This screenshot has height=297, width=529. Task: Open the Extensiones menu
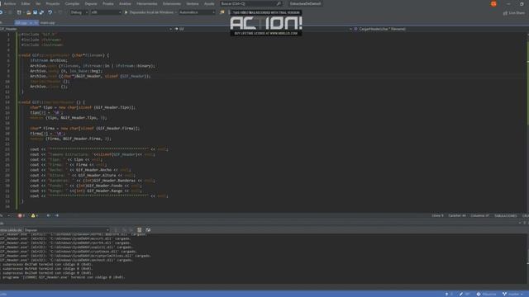(172, 3)
